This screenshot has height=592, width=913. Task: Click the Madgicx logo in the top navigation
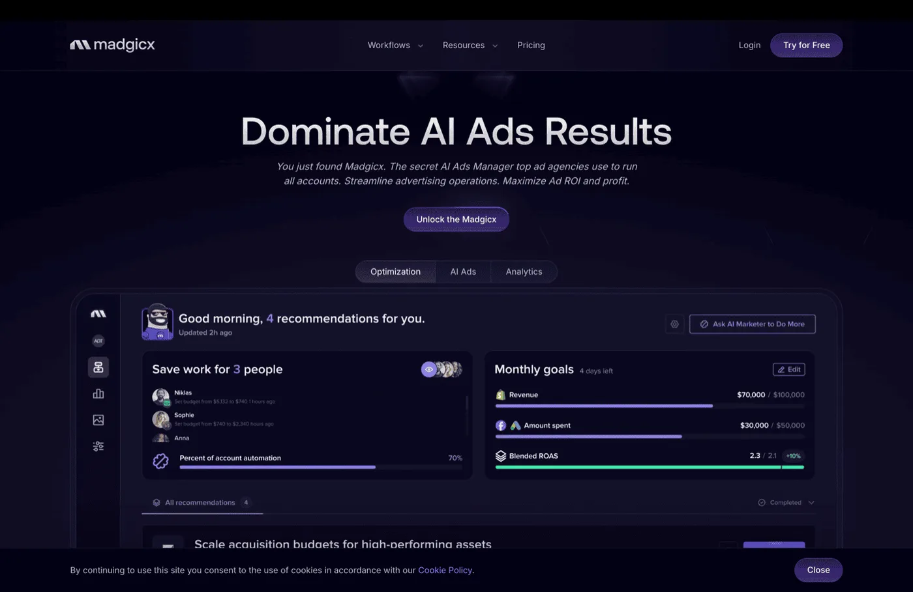click(112, 45)
